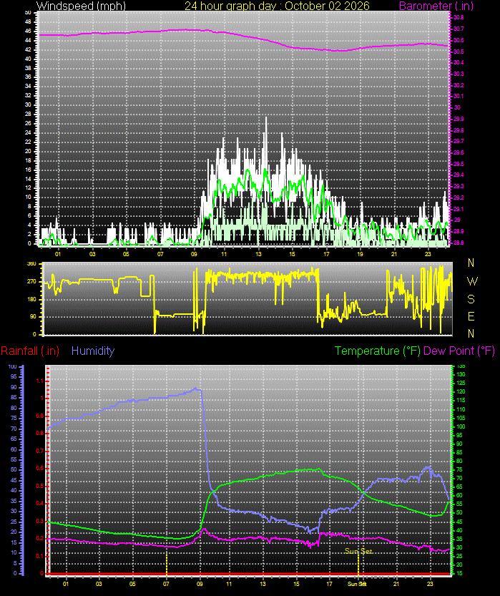
Task: Click the red 'Rainfall (.in)' label
Action: [30, 351]
